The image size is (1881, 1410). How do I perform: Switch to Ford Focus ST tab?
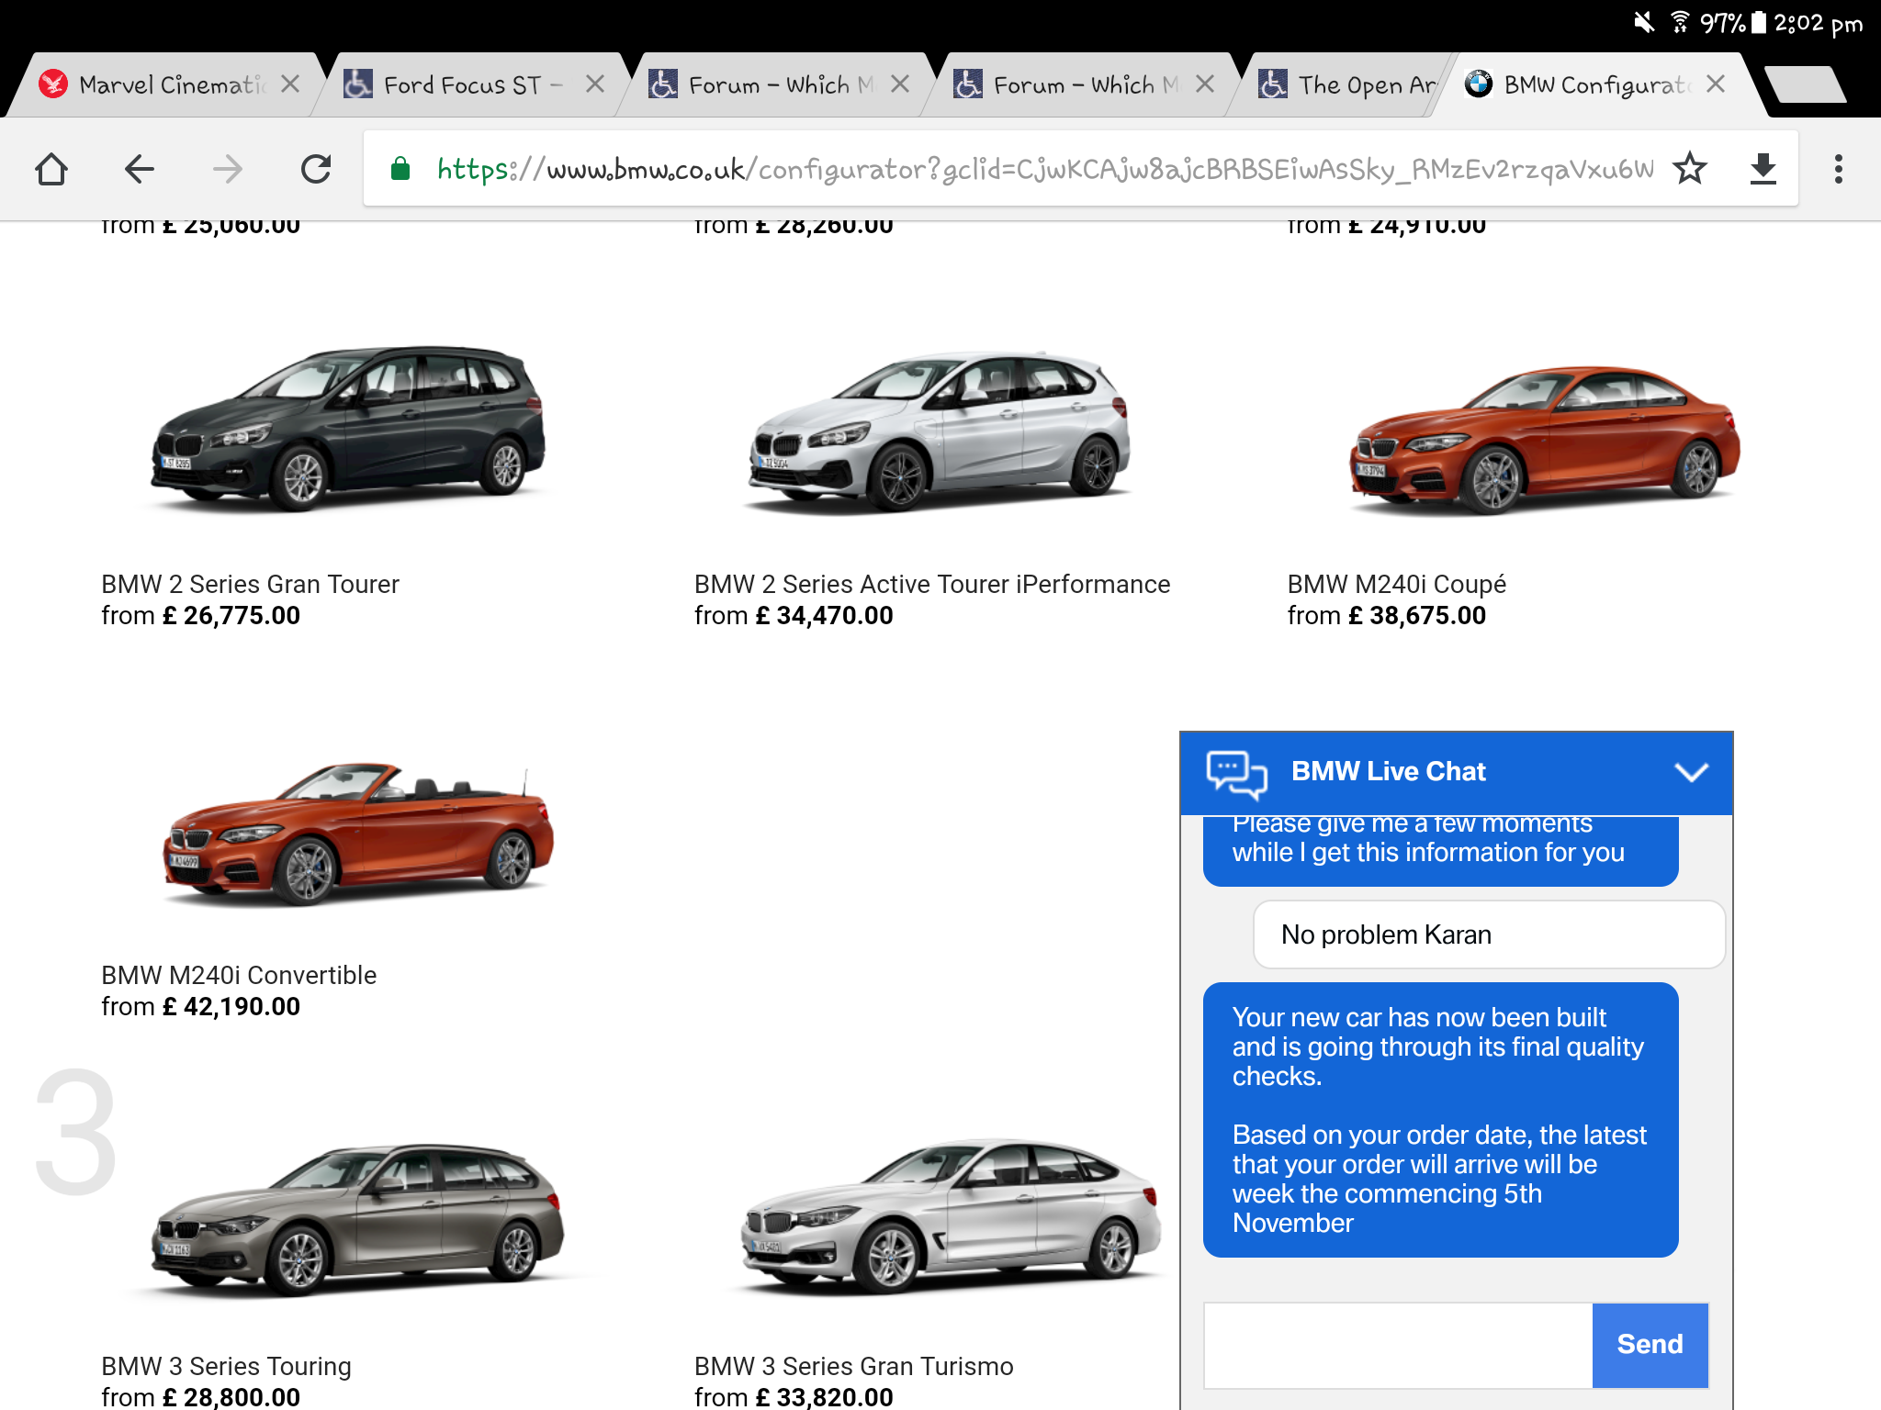click(x=462, y=85)
